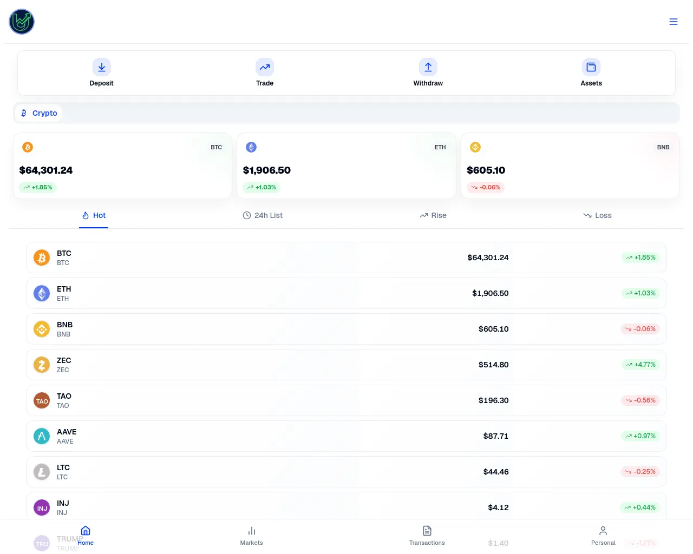693x554 pixels.
Task: Click the +0.97% change in the AAVE row
Action: pos(640,436)
